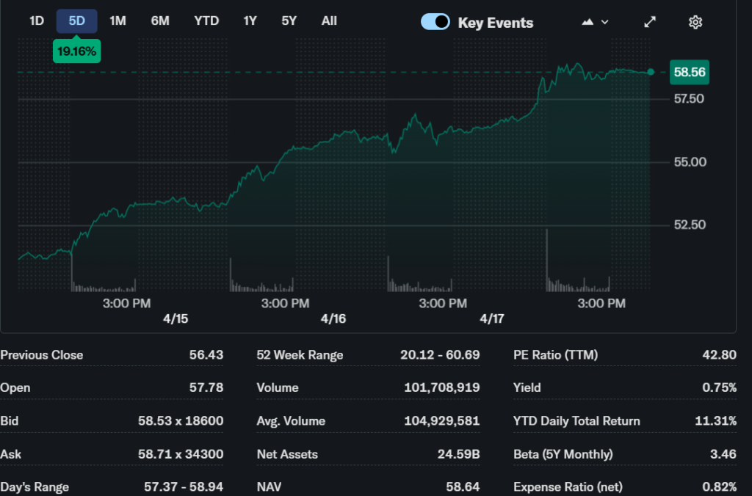The image size is (752, 496).
Task: Toggle the Key Events switch
Action: pos(435,22)
